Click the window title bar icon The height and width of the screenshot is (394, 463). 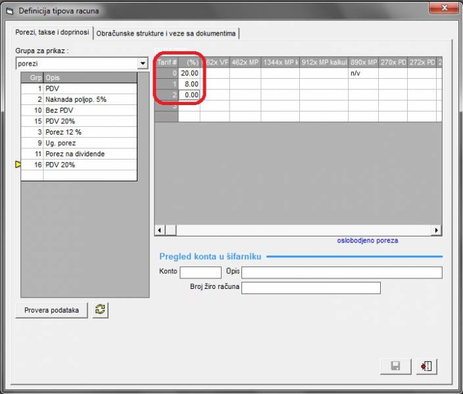(x=9, y=11)
